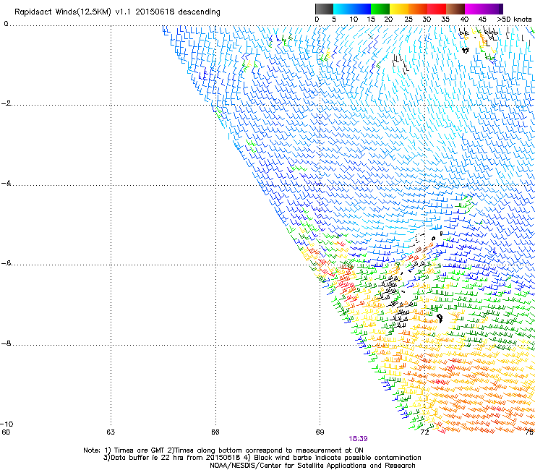
Task: Click the '72' longitude axis label
Action: (x=424, y=432)
